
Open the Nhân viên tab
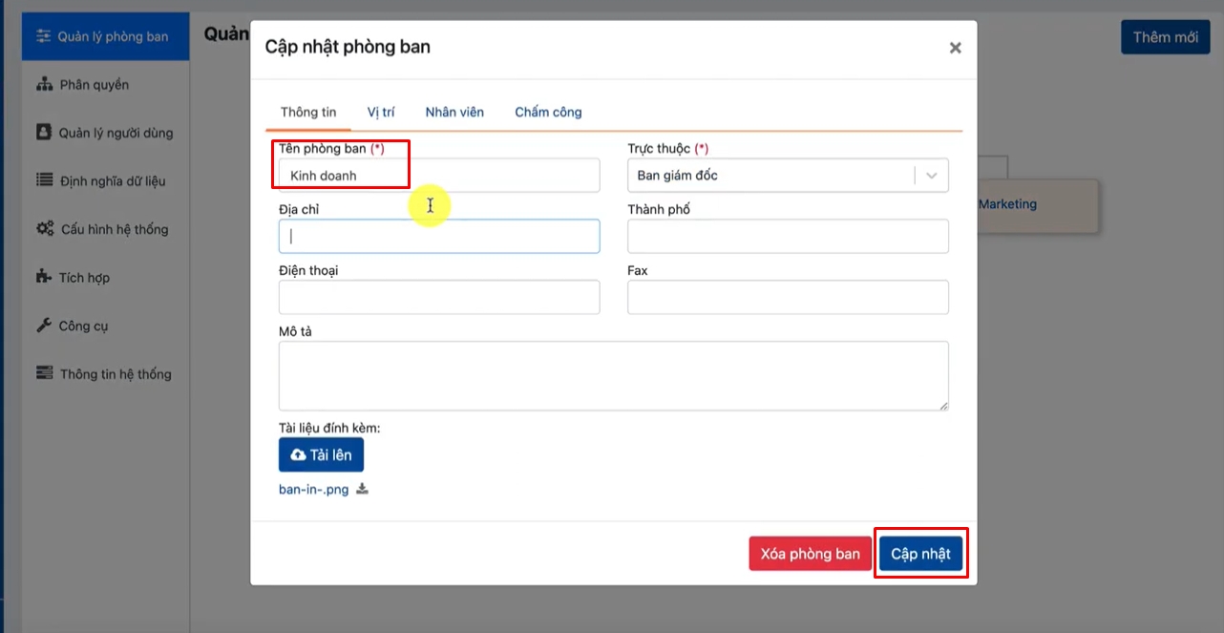tap(454, 112)
